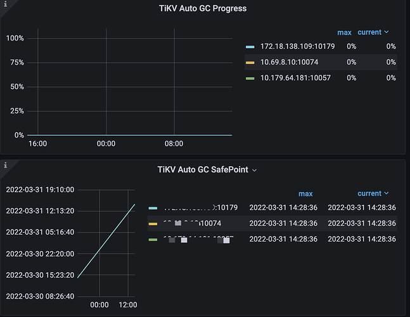Toggle series 10.69.8.10:10074 in Progress legend
The height and width of the screenshot is (317, 410).
pos(289,62)
